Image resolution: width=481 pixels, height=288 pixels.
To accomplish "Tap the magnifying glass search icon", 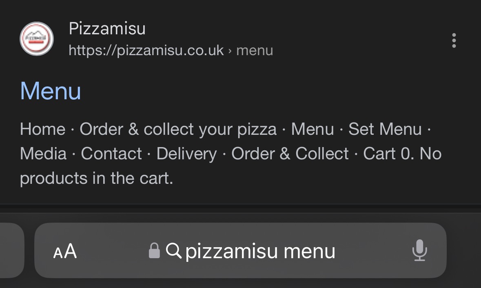I will click(x=175, y=251).
